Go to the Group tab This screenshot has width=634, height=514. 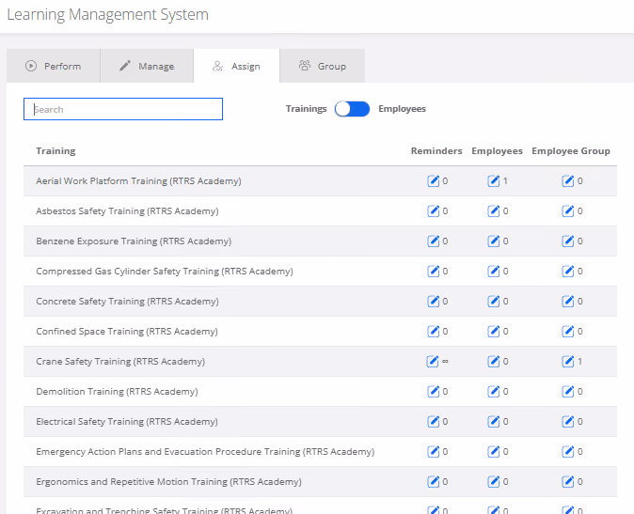[x=323, y=66]
